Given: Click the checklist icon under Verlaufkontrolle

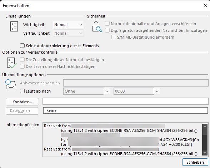Looking at the screenshot, I should click(x=12, y=63).
